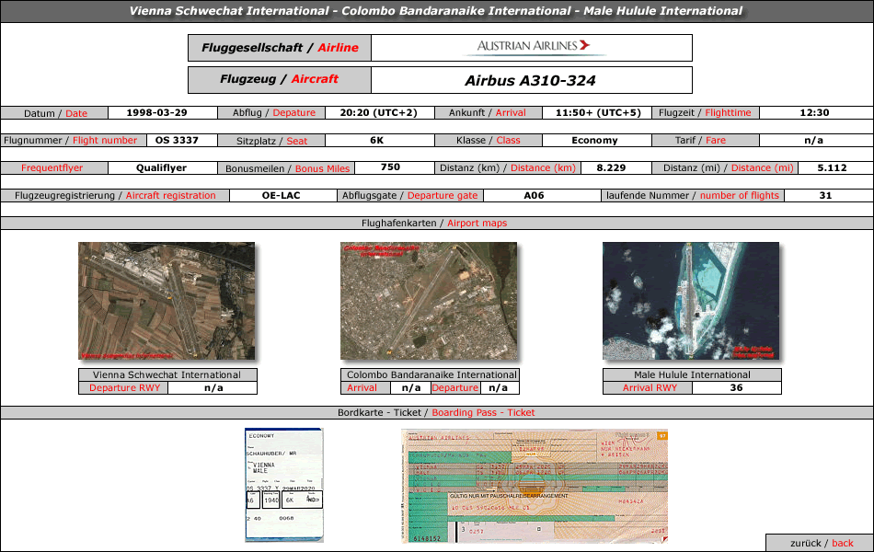Select departure gate value A06

(534, 196)
